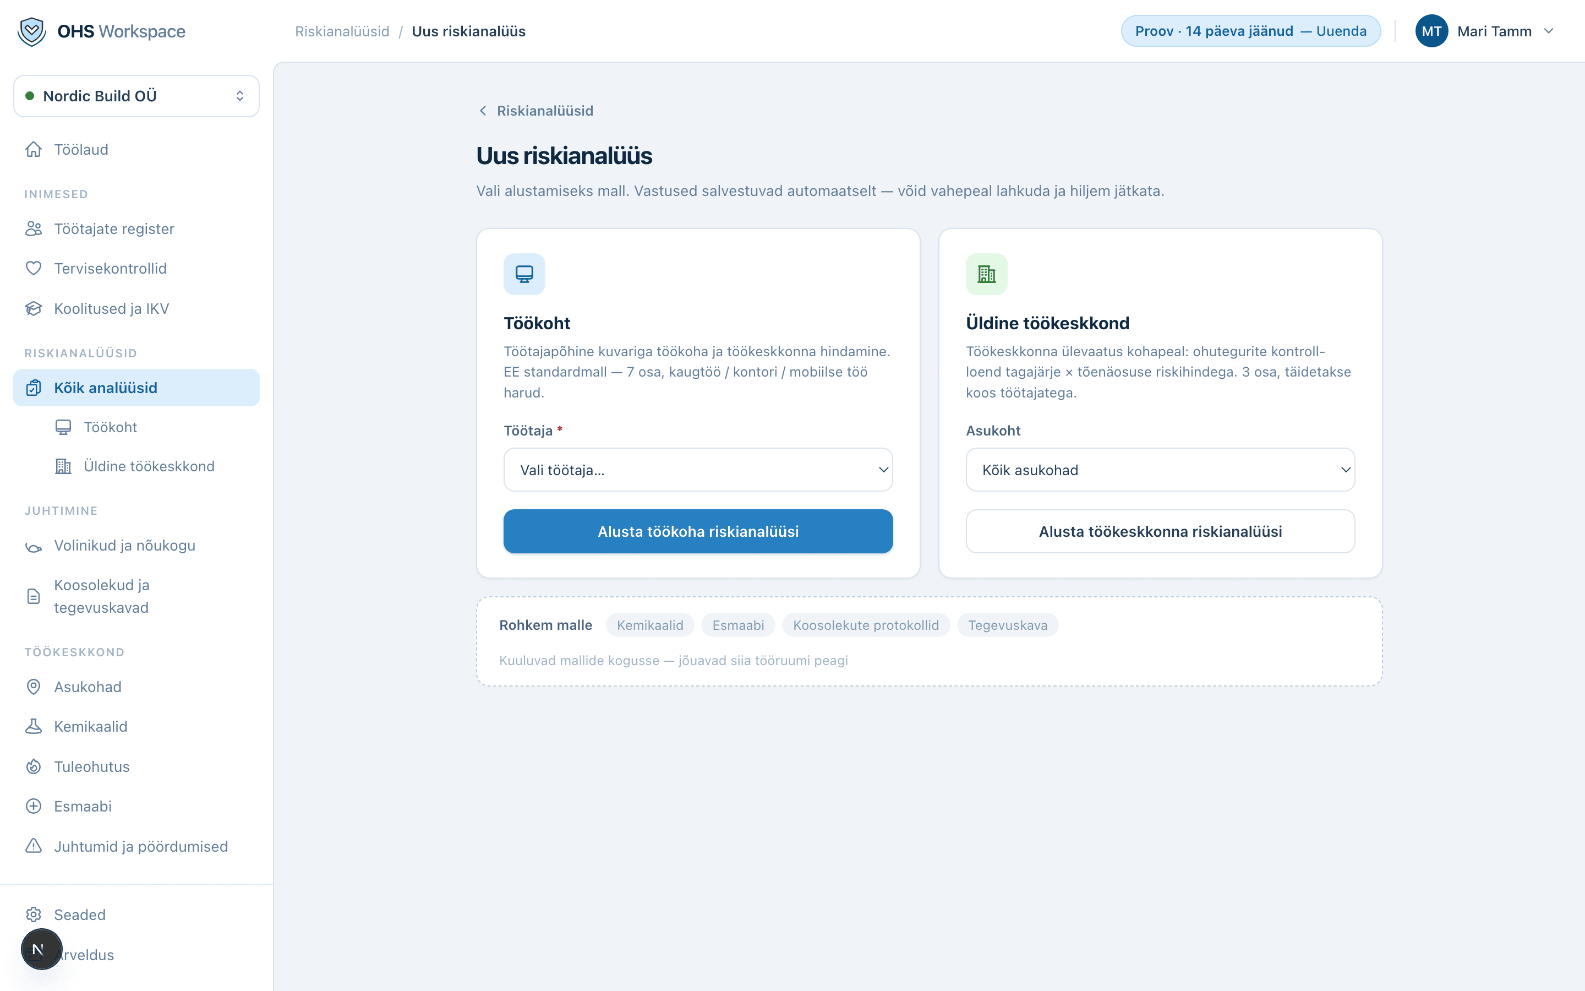Click Riskianalüüsid breadcrumb in top bar
Screen dimensions: 1585x991
(x=342, y=31)
